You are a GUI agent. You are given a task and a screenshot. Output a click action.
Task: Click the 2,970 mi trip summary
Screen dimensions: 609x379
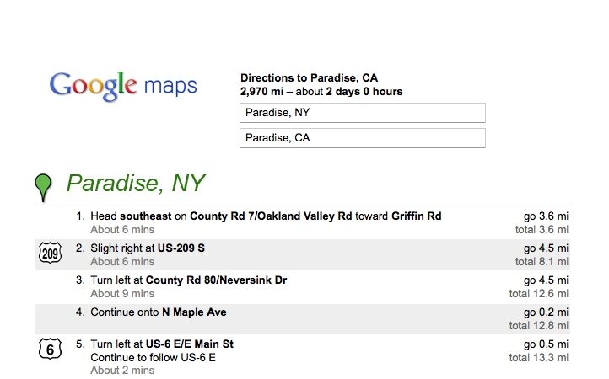pos(321,92)
